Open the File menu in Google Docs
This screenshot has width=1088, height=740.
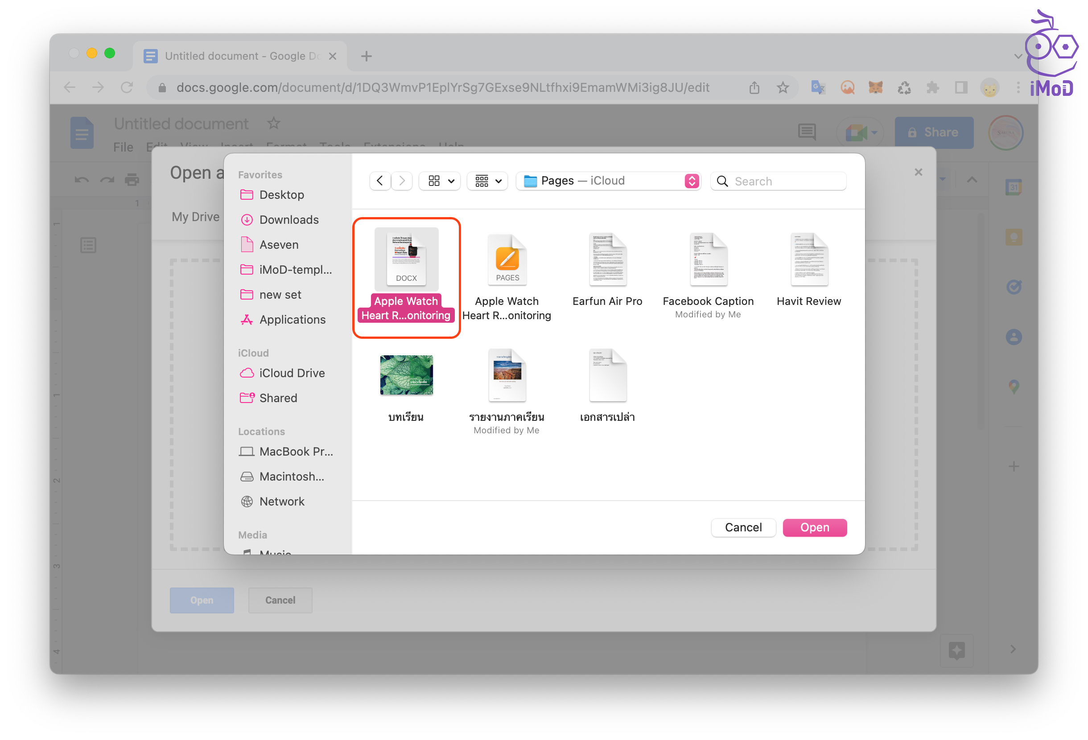[123, 147]
